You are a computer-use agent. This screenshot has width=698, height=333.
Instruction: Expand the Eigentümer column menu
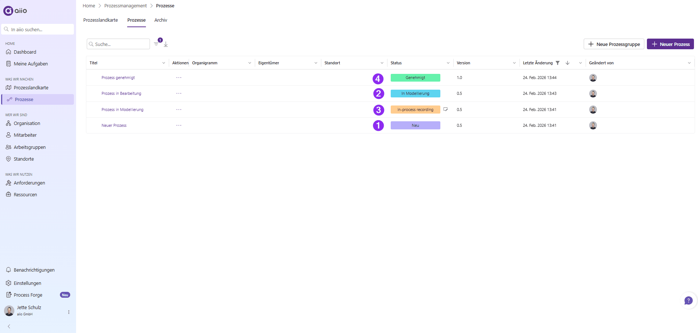coord(316,63)
